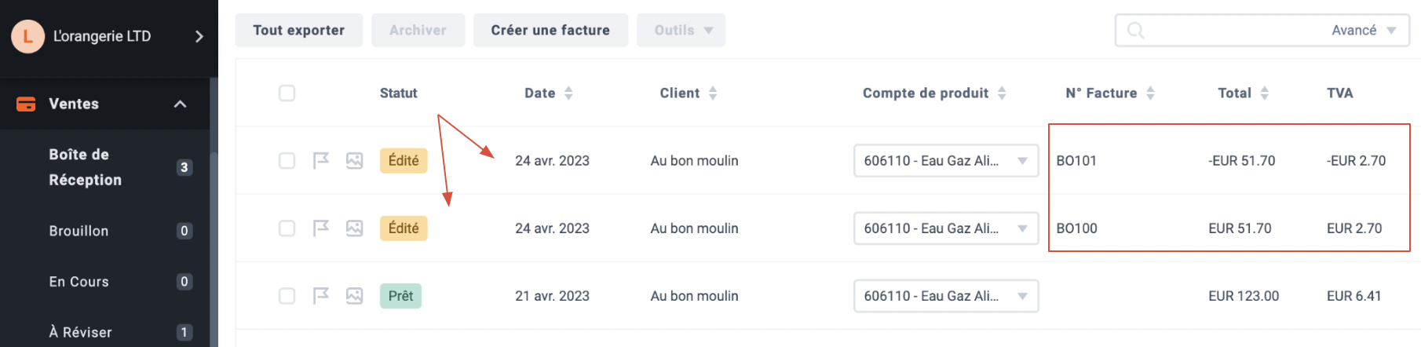Open the Avancé search dropdown
1421x347 pixels.
(1363, 31)
